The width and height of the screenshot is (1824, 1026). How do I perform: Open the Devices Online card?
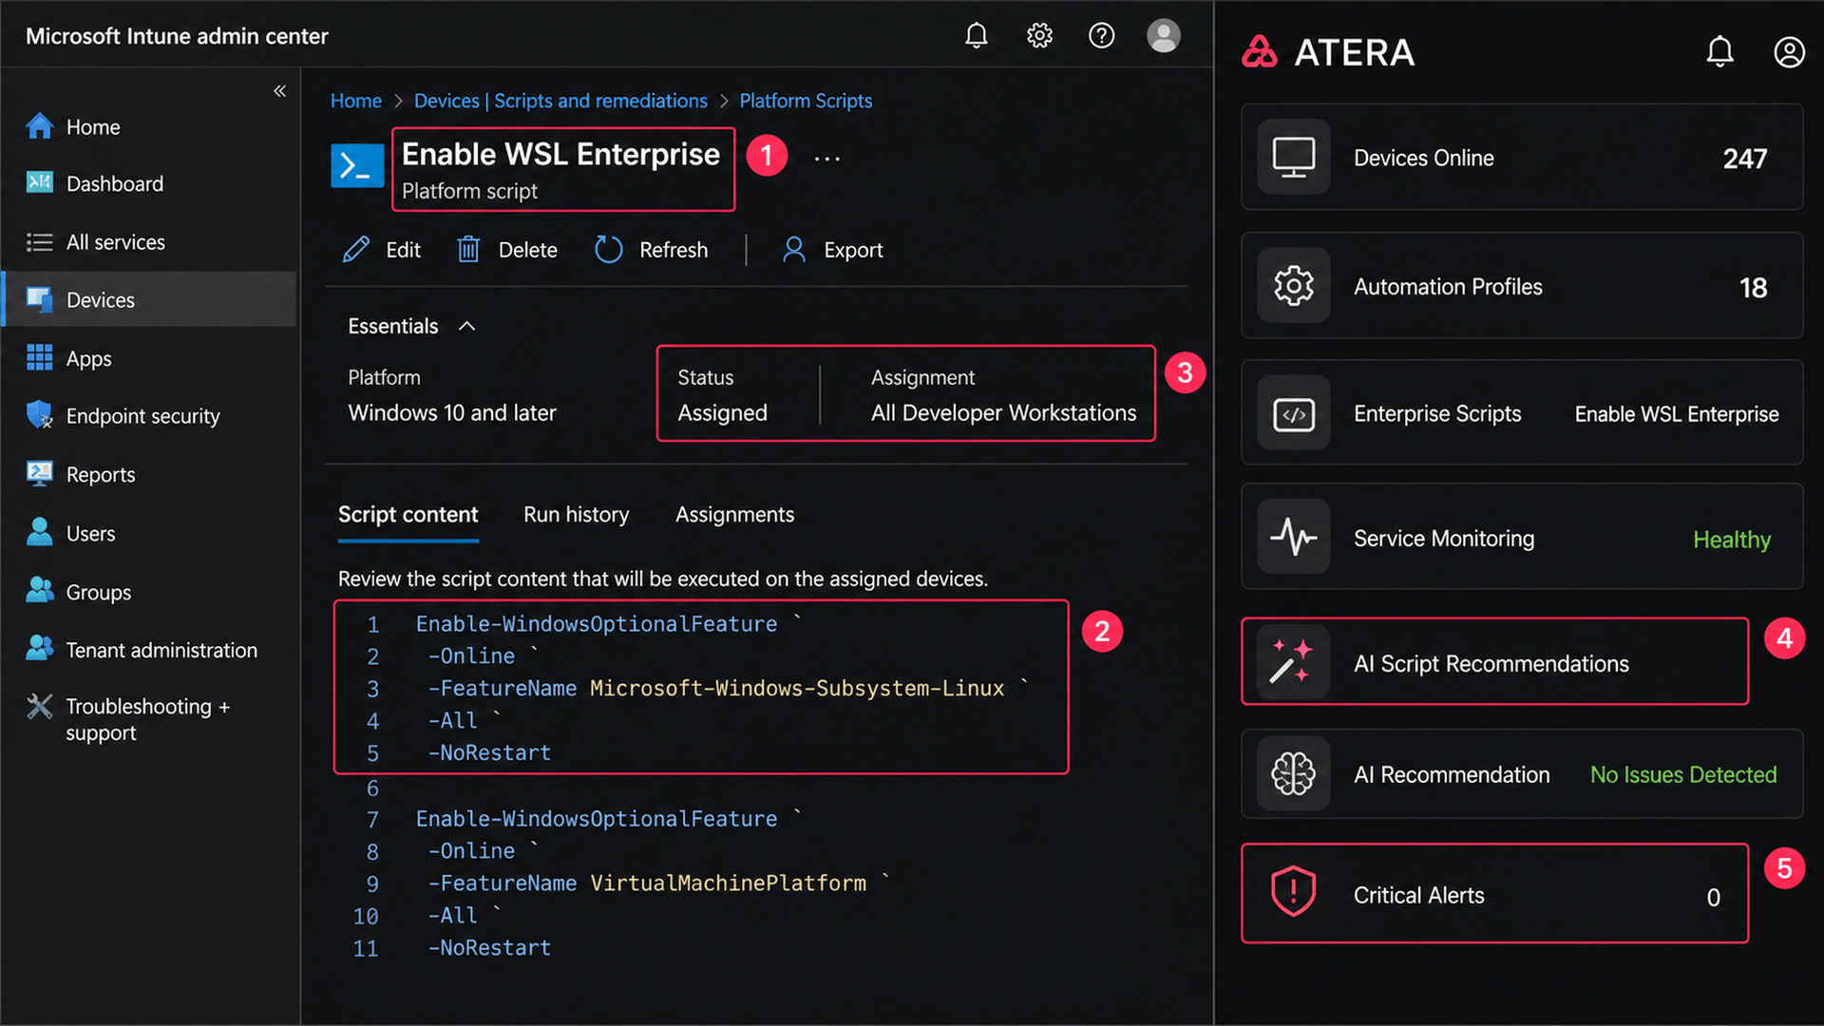click(1522, 158)
